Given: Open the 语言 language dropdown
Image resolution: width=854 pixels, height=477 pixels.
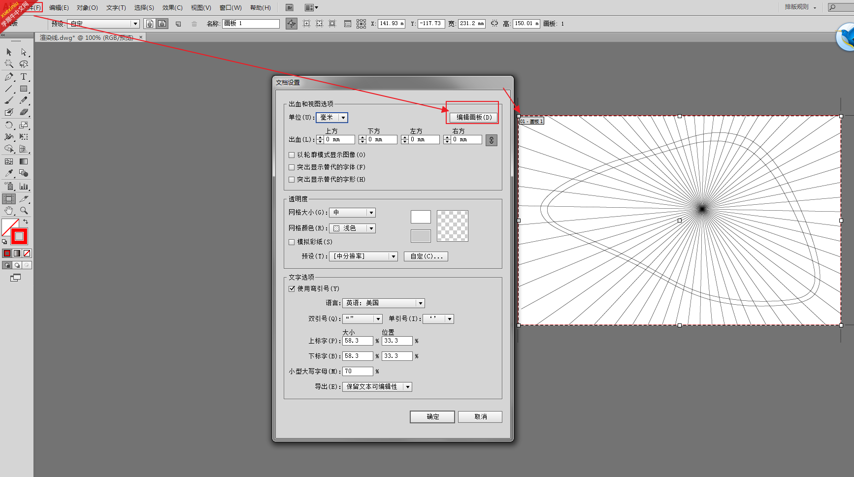Looking at the screenshot, I should [x=383, y=303].
